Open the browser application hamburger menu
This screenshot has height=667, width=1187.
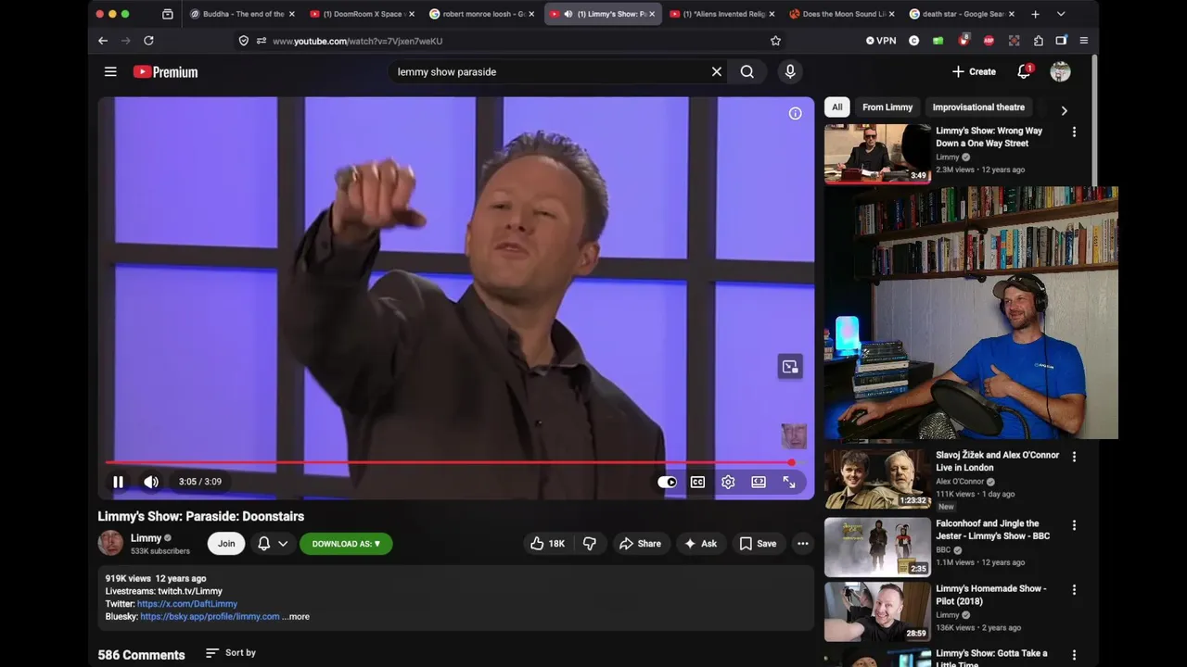(x=1083, y=41)
